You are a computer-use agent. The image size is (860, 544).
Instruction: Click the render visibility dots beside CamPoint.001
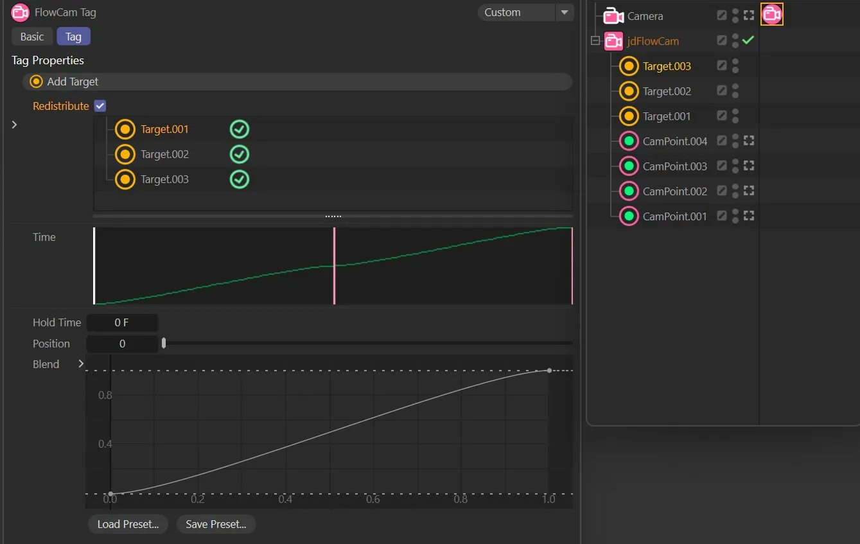735,216
